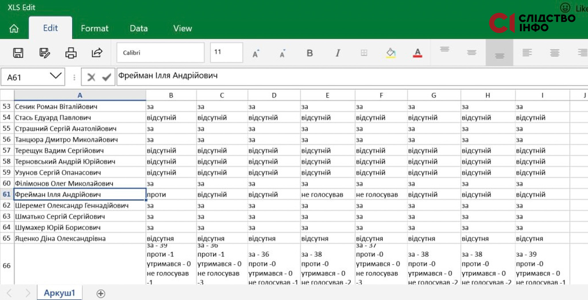Select cell Терещук Вадим Сергійович

(x=80, y=150)
